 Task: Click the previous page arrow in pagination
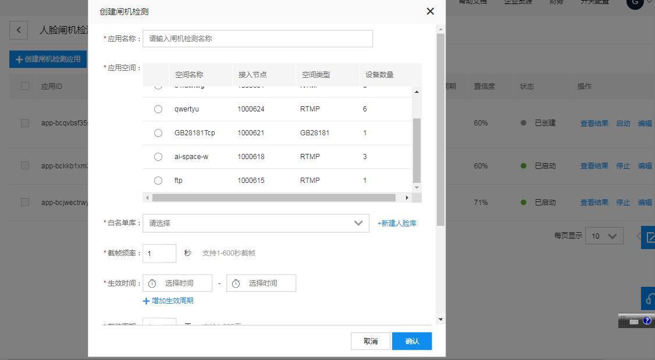(639, 236)
